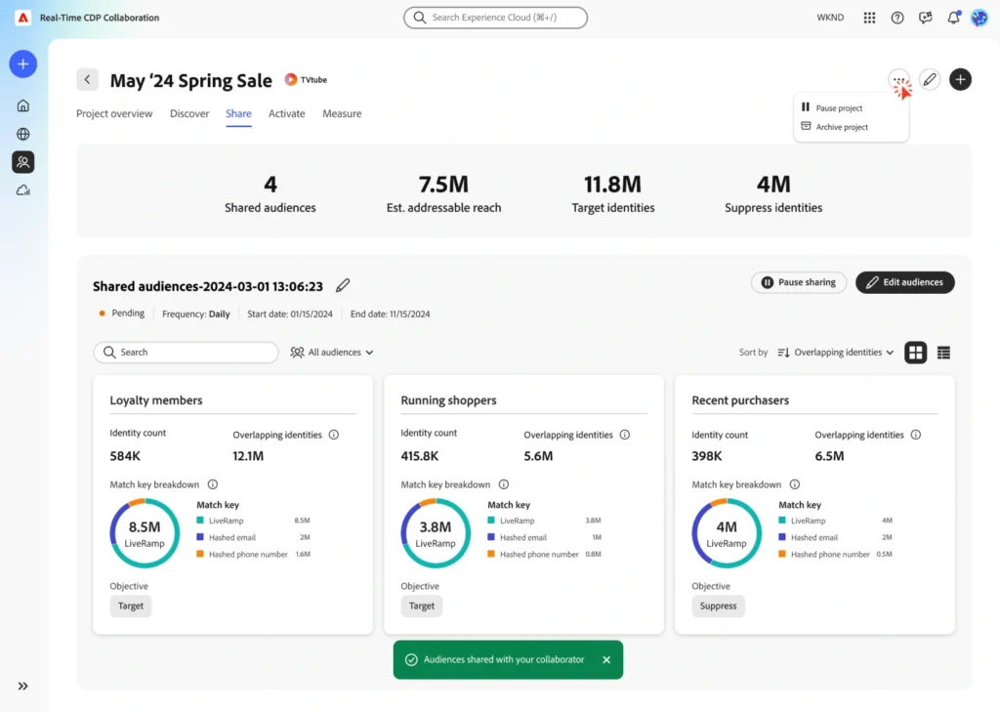The image size is (1000, 712).
Task: Show Recent purchasers overlapping identities info
Action: click(916, 435)
